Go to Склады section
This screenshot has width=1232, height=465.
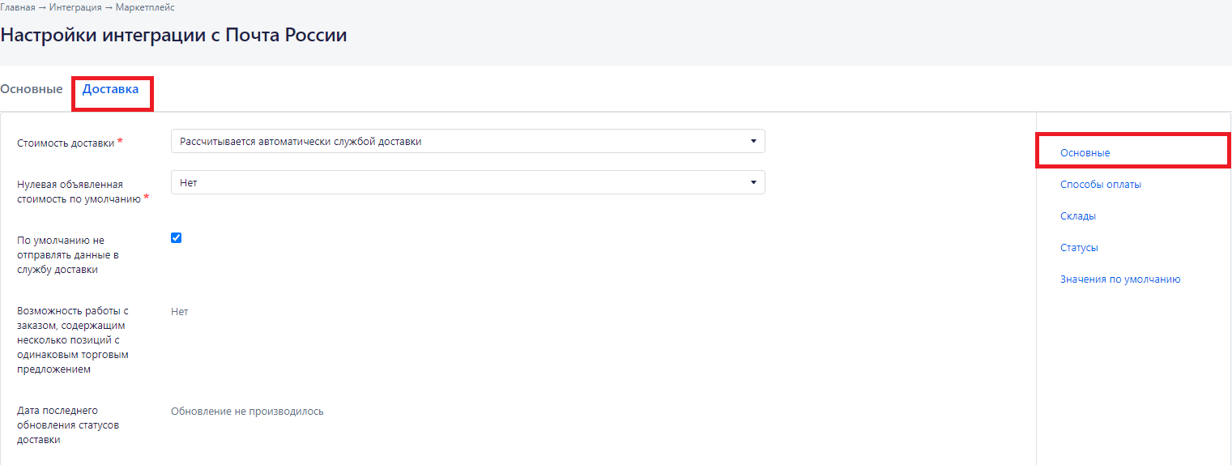click(x=1078, y=215)
